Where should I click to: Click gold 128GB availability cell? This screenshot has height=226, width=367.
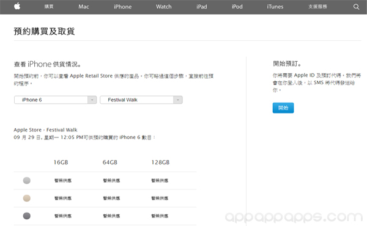160,198
